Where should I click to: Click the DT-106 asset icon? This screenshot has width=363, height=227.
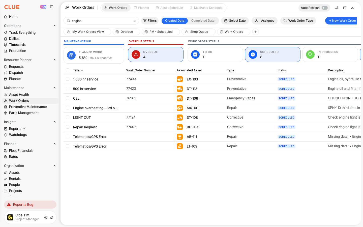[x=180, y=98]
